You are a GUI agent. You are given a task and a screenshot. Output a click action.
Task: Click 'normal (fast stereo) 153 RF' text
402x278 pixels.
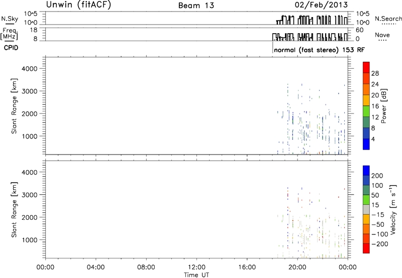319,50
